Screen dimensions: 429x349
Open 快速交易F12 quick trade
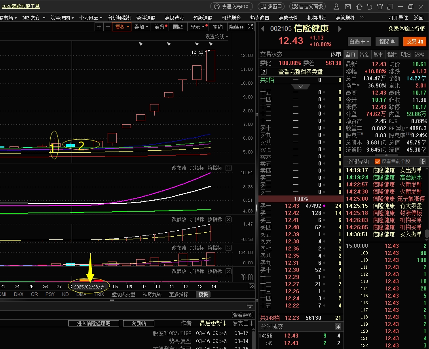click(232, 6)
